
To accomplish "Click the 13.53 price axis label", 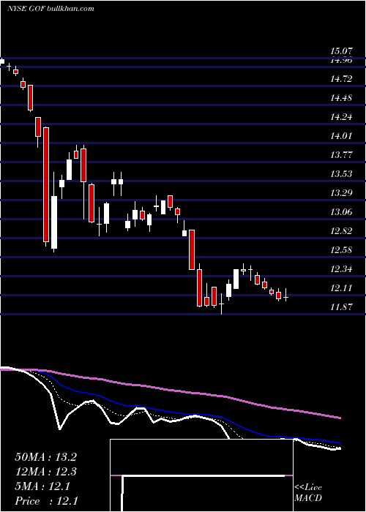I will [x=342, y=174].
